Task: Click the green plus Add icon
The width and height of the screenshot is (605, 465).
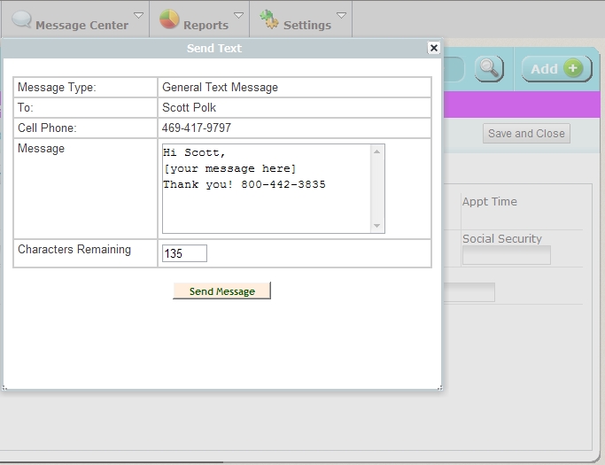Action: tap(572, 68)
